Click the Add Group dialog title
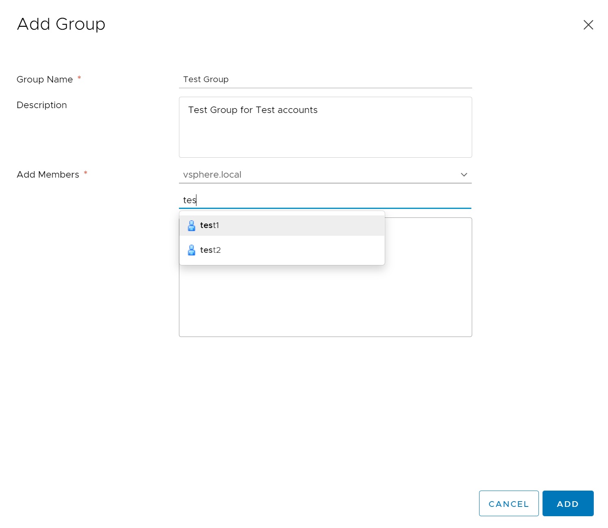Image resolution: width=608 pixels, height=528 pixels. coord(61,24)
